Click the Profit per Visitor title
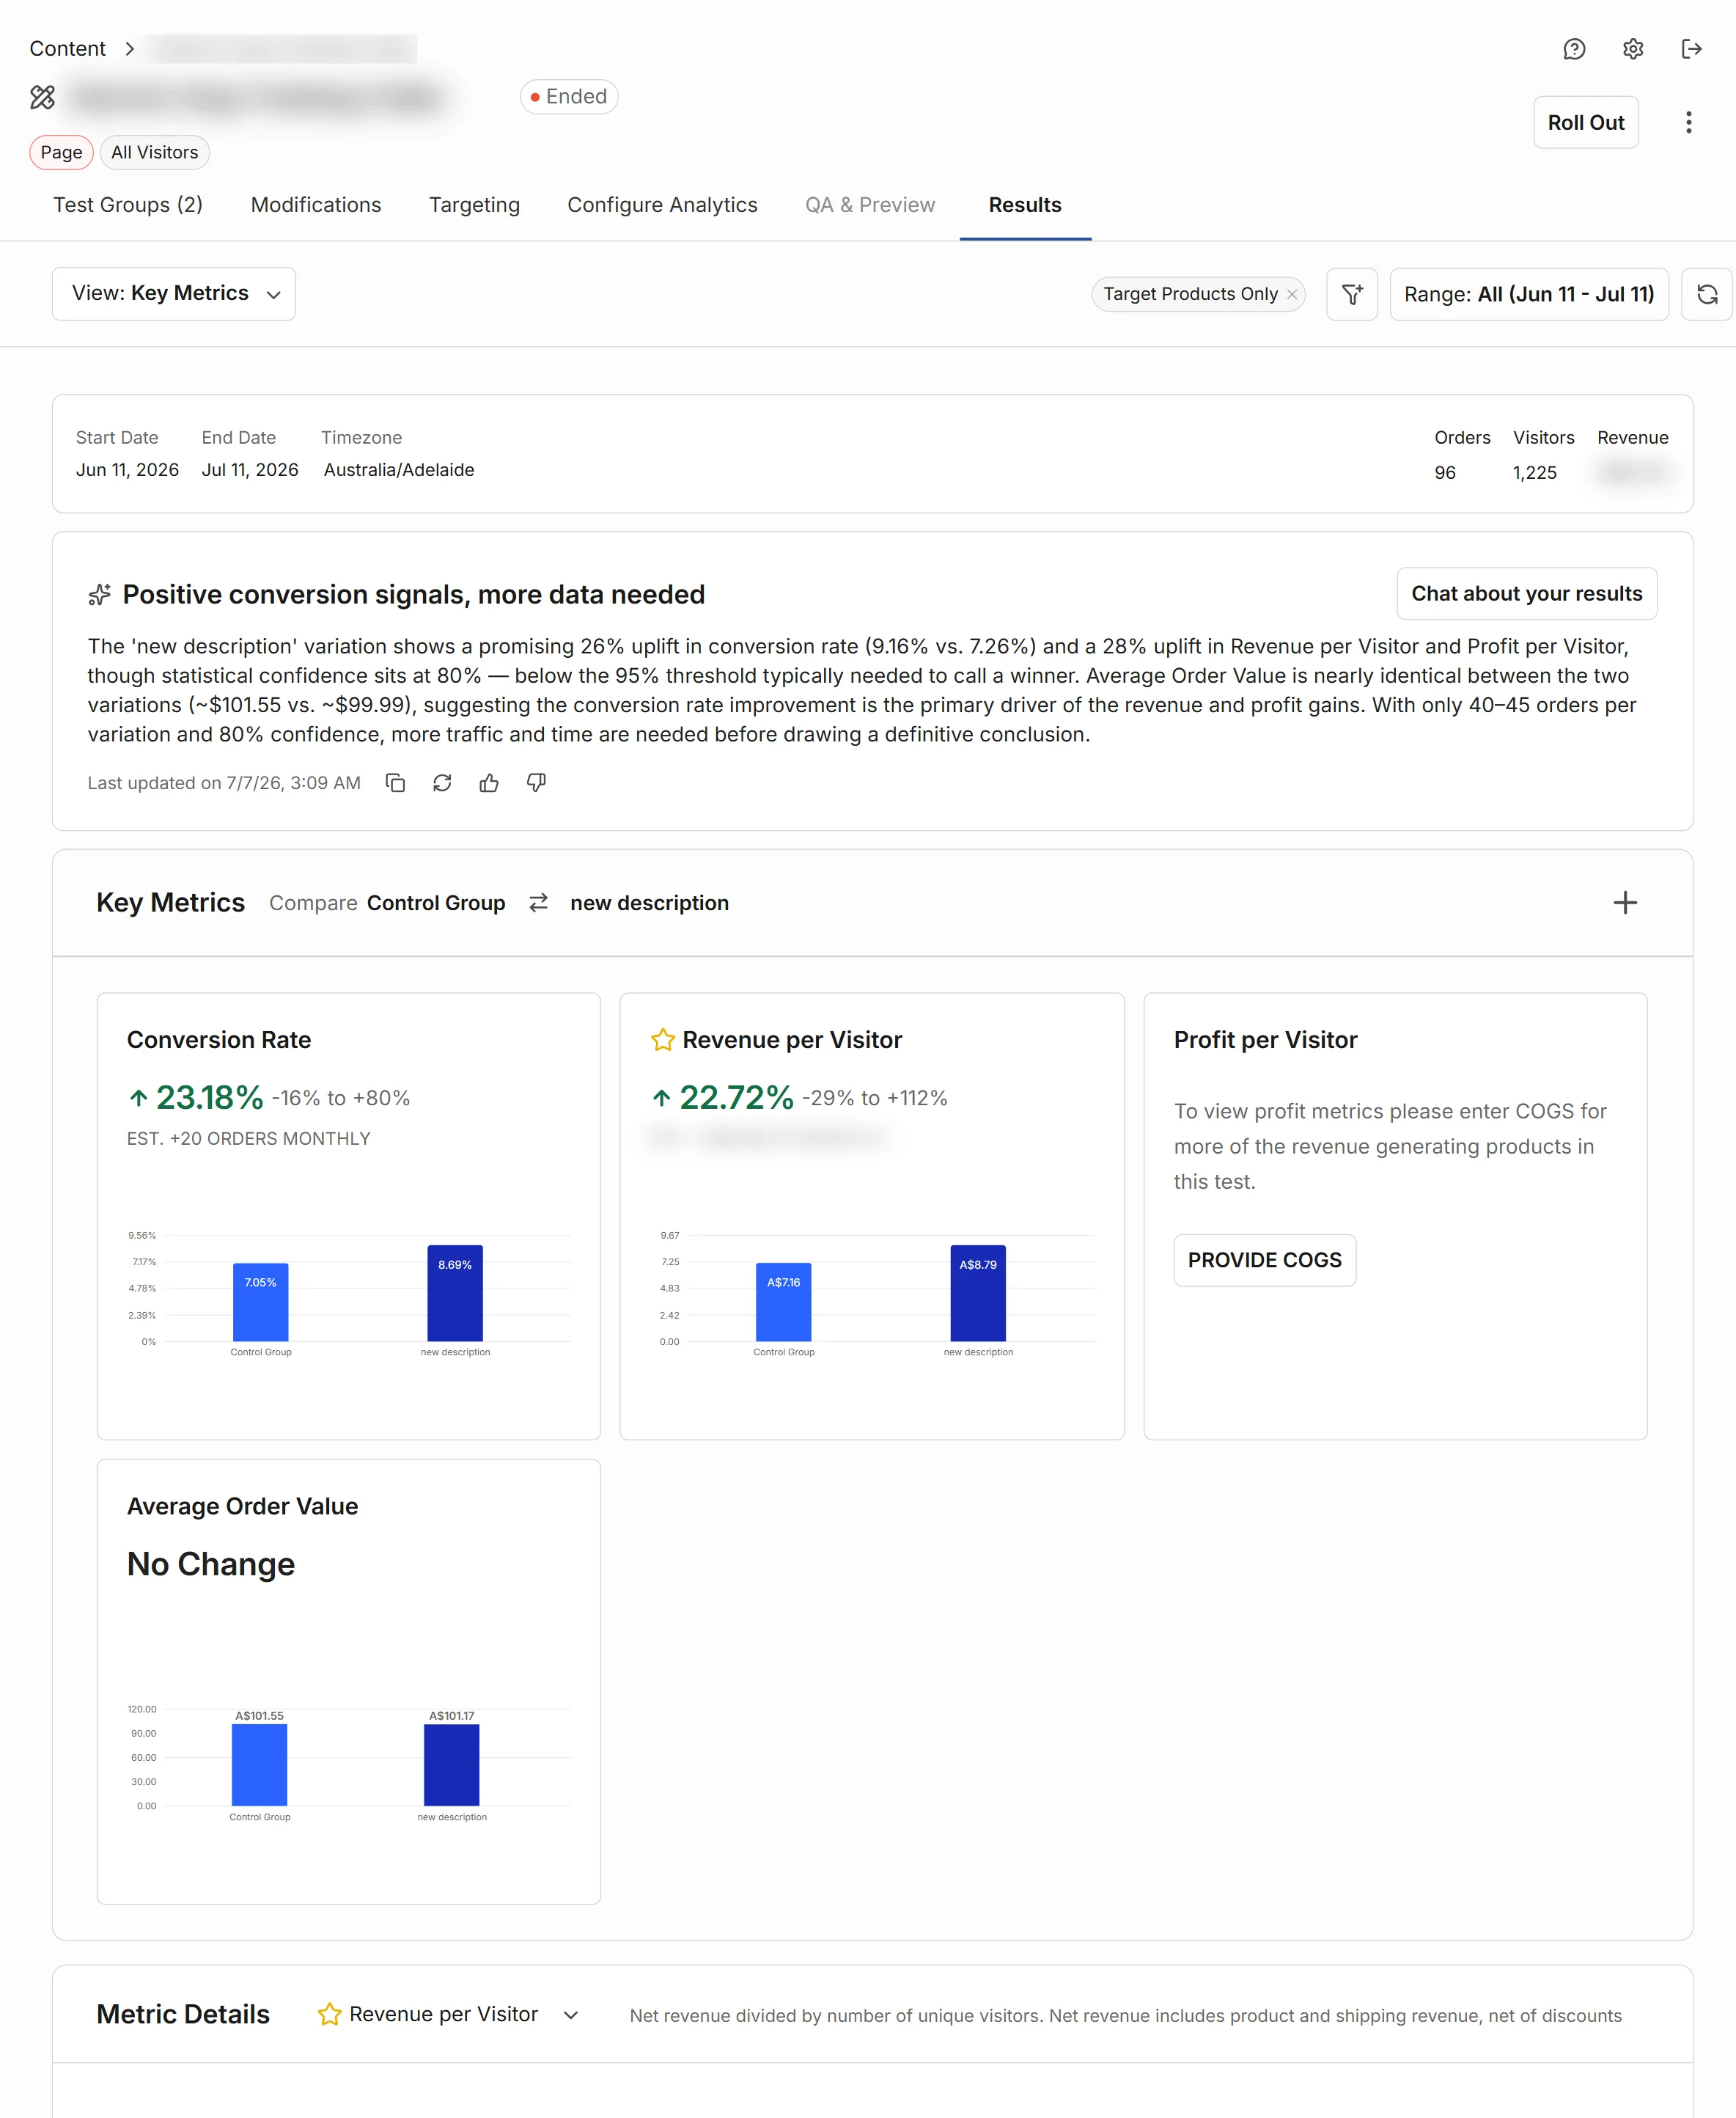The width and height of the screenshot is (1736, 2118). pos(1265,1039)
